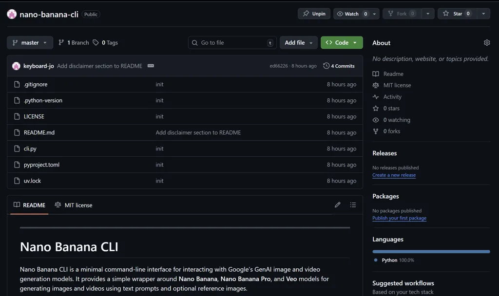This screenshot has height=296, width=499.
Task: Click the keyboard-jo commit author avatar
Action: pyautogui.click(x=16, y=66)
